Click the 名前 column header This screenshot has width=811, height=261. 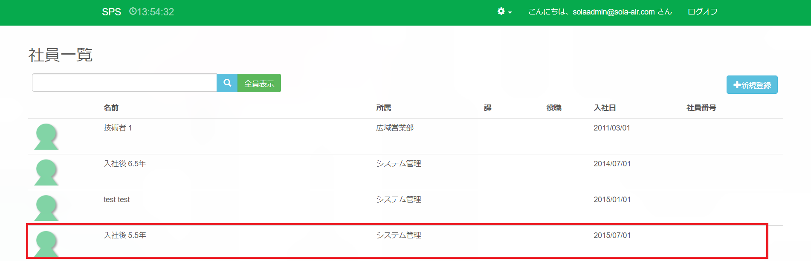[x=111, y=108]
